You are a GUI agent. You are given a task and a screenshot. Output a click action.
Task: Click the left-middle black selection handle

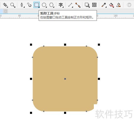[31, 79]
